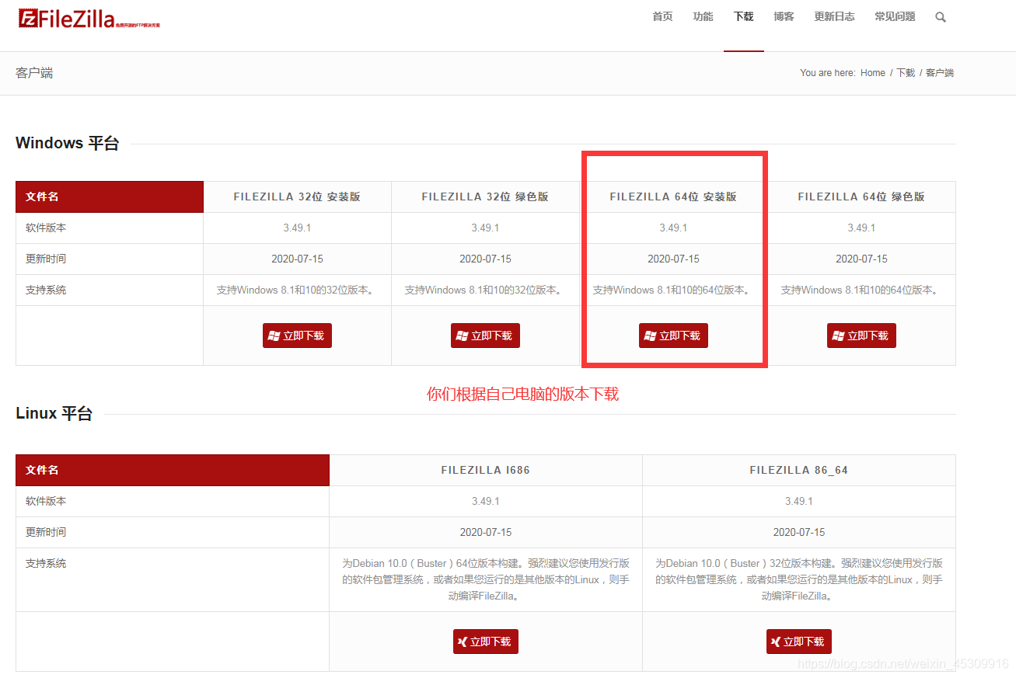The width and height of the screenshot is (1016, 678).
Task: Download FileZilla 32位 安装版 for Windows
Action: tap(297, 336)
